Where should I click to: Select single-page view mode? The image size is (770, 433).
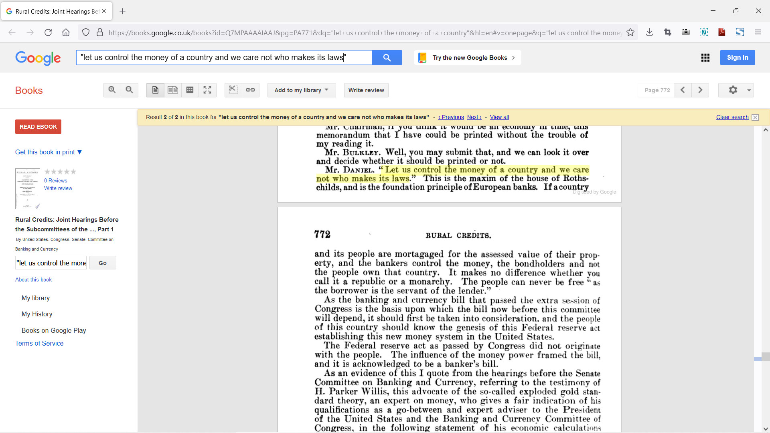point(155,90)
